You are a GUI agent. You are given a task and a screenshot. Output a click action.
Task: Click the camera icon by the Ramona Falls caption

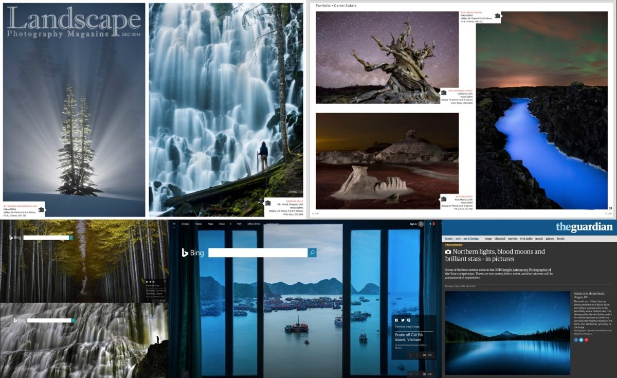(267, 203)
